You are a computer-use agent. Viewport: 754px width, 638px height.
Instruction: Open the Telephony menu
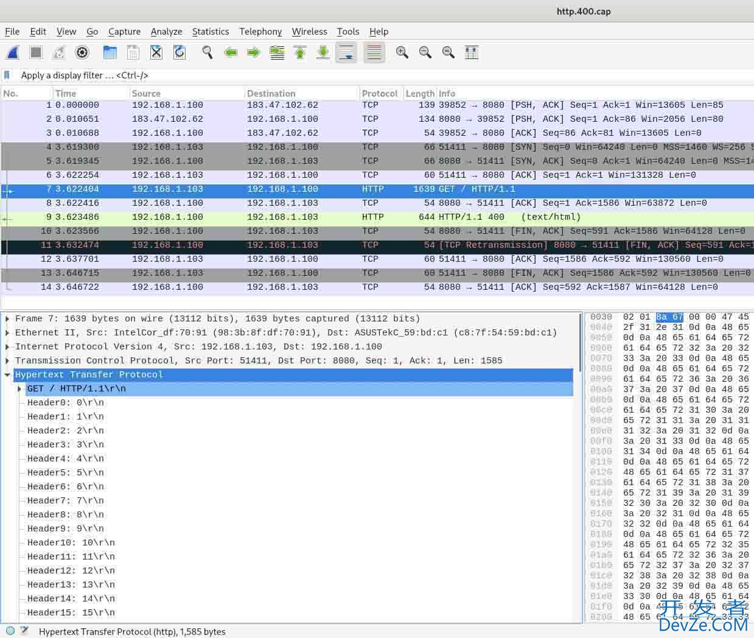(x=260, y=32)
